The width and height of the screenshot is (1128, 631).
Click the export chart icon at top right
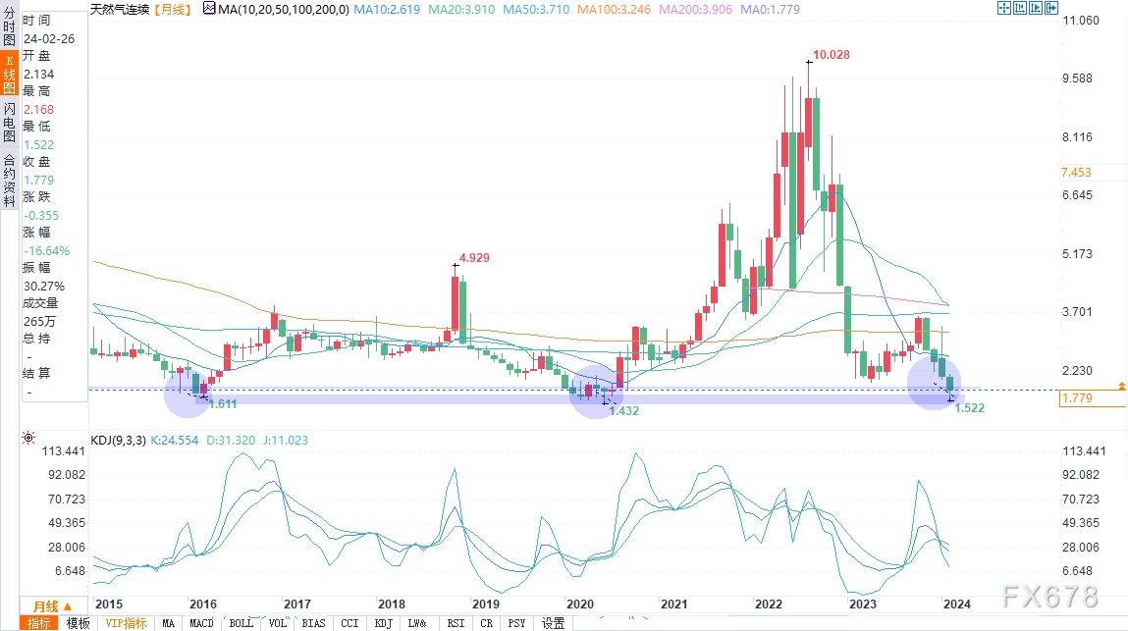click(x=1051, y=8)
